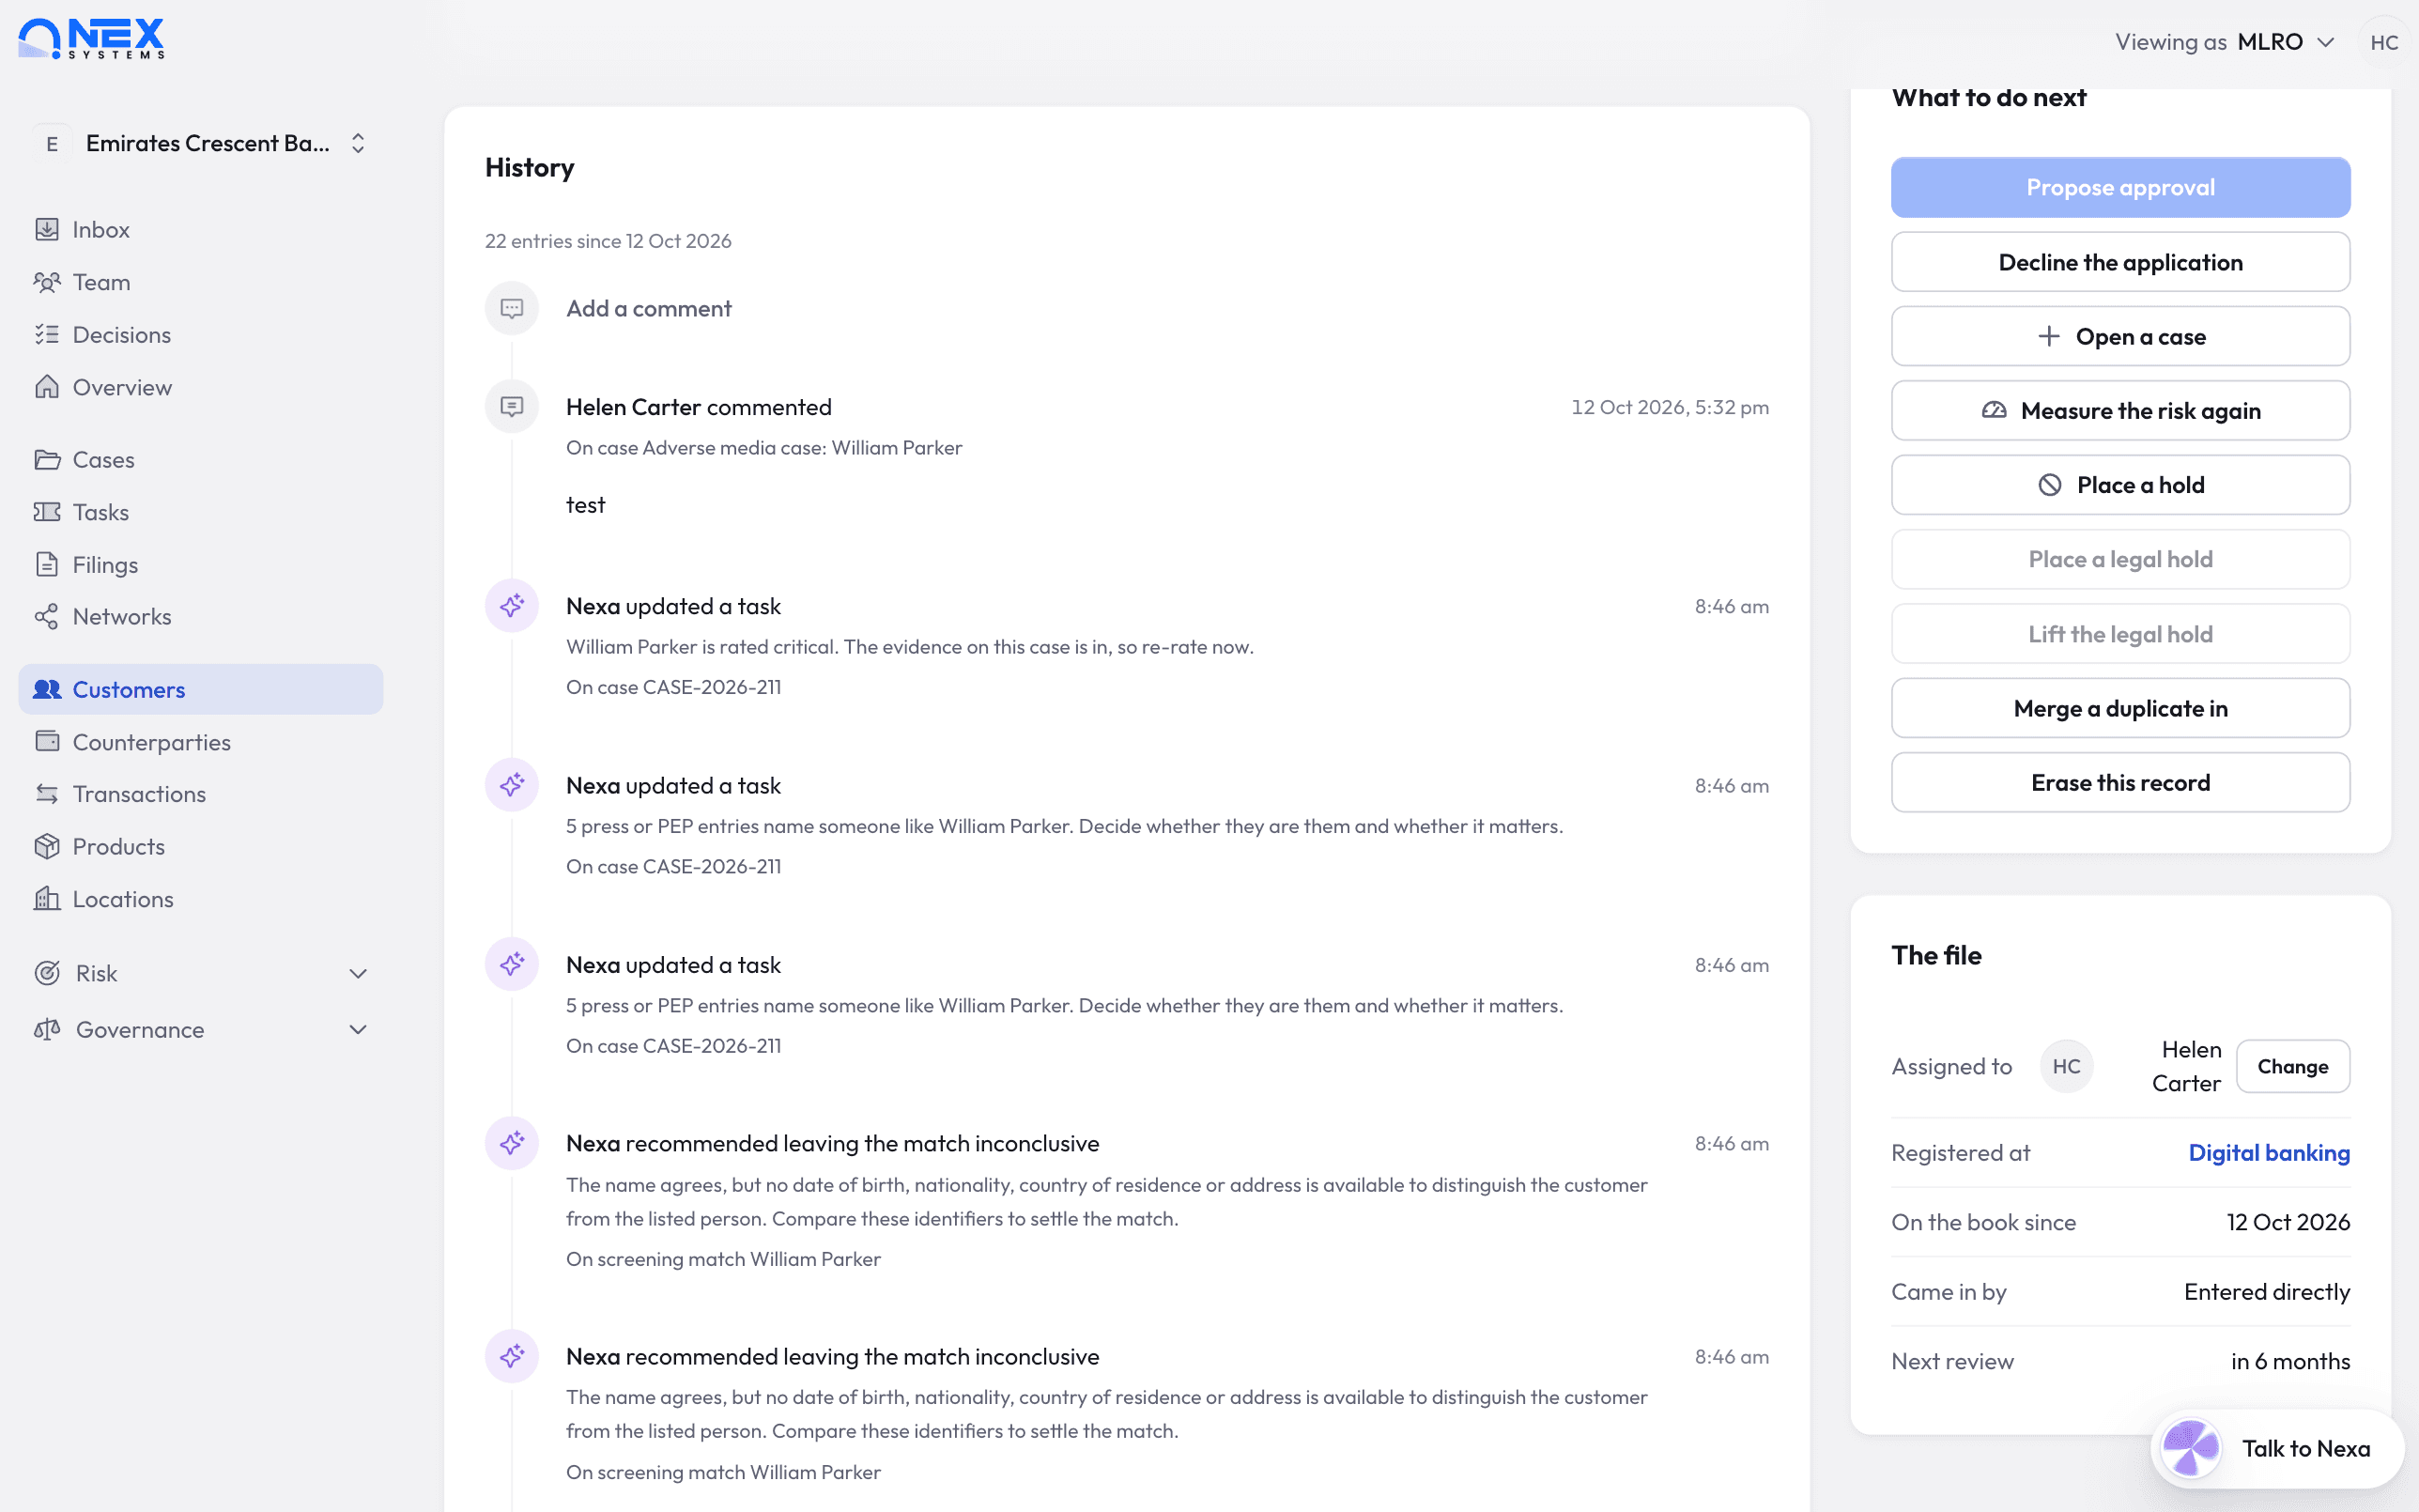2419x1512 pixels.
Task: Click the Place a legal hold button
Action: tap(2120, 559)
